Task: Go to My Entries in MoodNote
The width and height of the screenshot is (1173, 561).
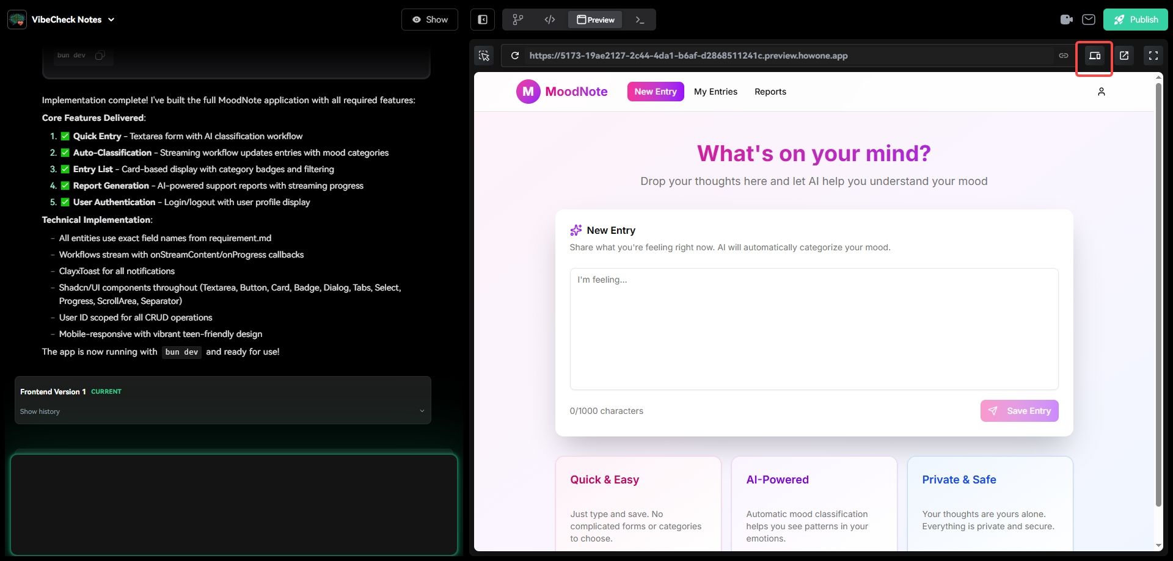Action: click(x=715, y=92)
